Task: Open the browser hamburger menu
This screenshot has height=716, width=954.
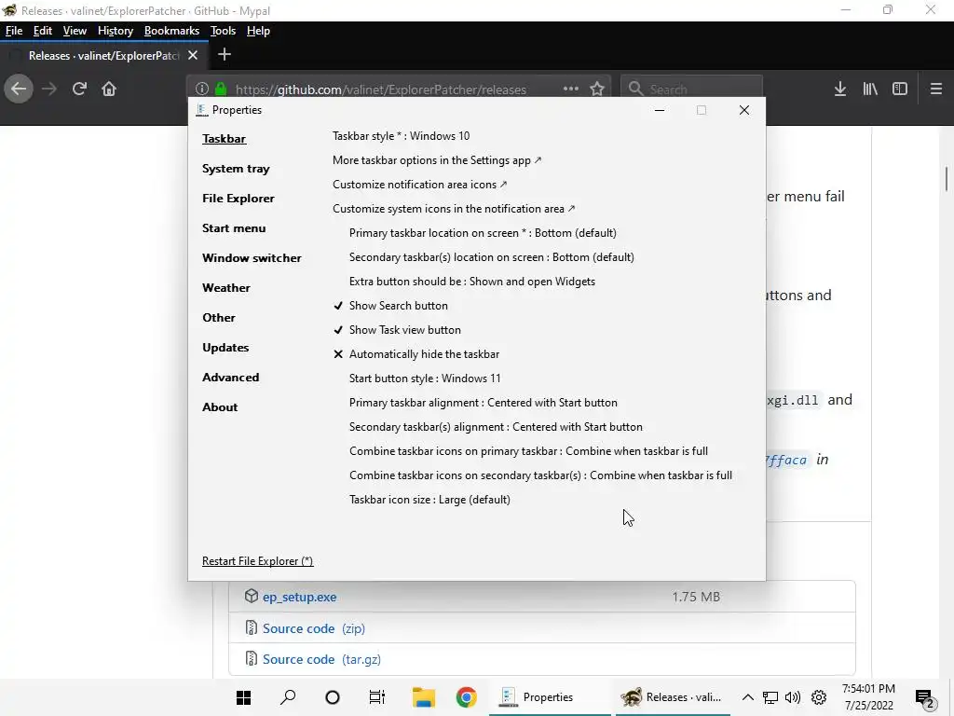Action: 936,89
